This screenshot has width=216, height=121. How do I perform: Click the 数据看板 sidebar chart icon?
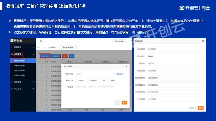12,47
